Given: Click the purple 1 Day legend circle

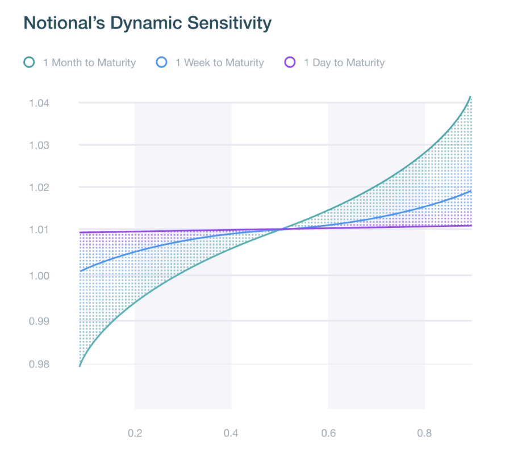Looking at the screenshot, I should (290, 62).
